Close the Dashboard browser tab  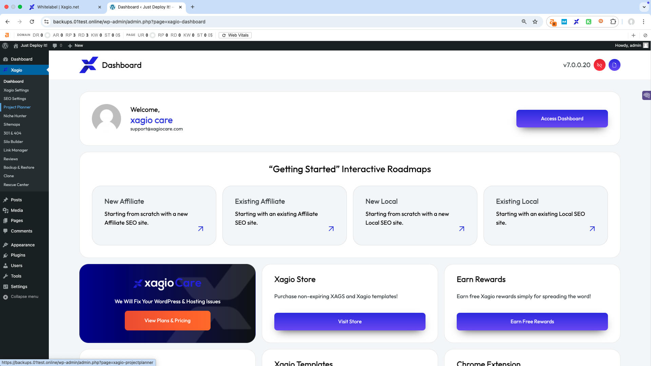(180, 7)
